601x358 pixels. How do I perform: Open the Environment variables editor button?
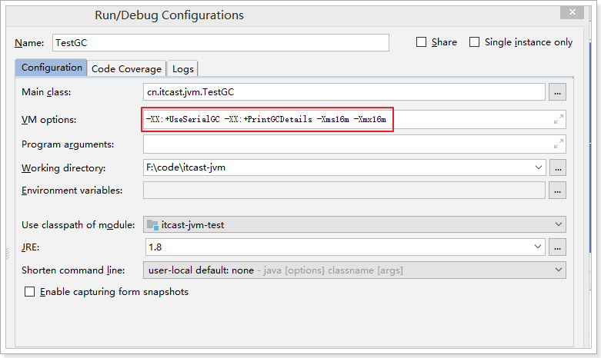coord(557,191)
